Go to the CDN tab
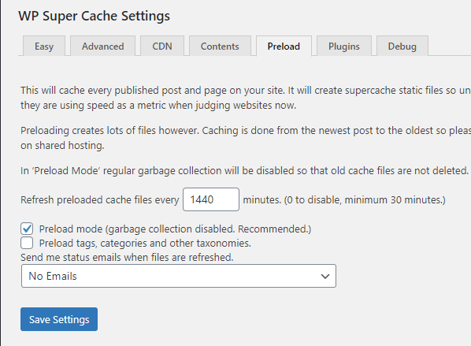 click(162, 46)
